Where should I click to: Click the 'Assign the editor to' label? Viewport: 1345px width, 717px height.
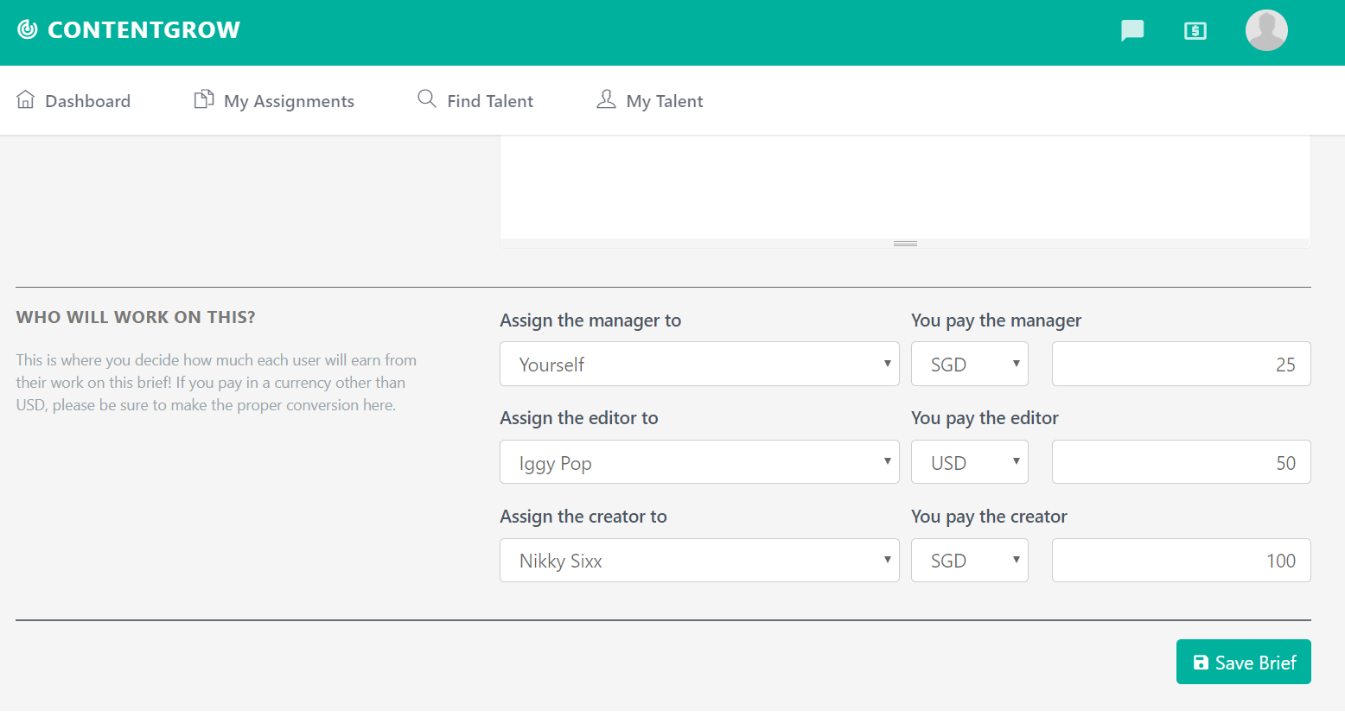tap(579, 418)
